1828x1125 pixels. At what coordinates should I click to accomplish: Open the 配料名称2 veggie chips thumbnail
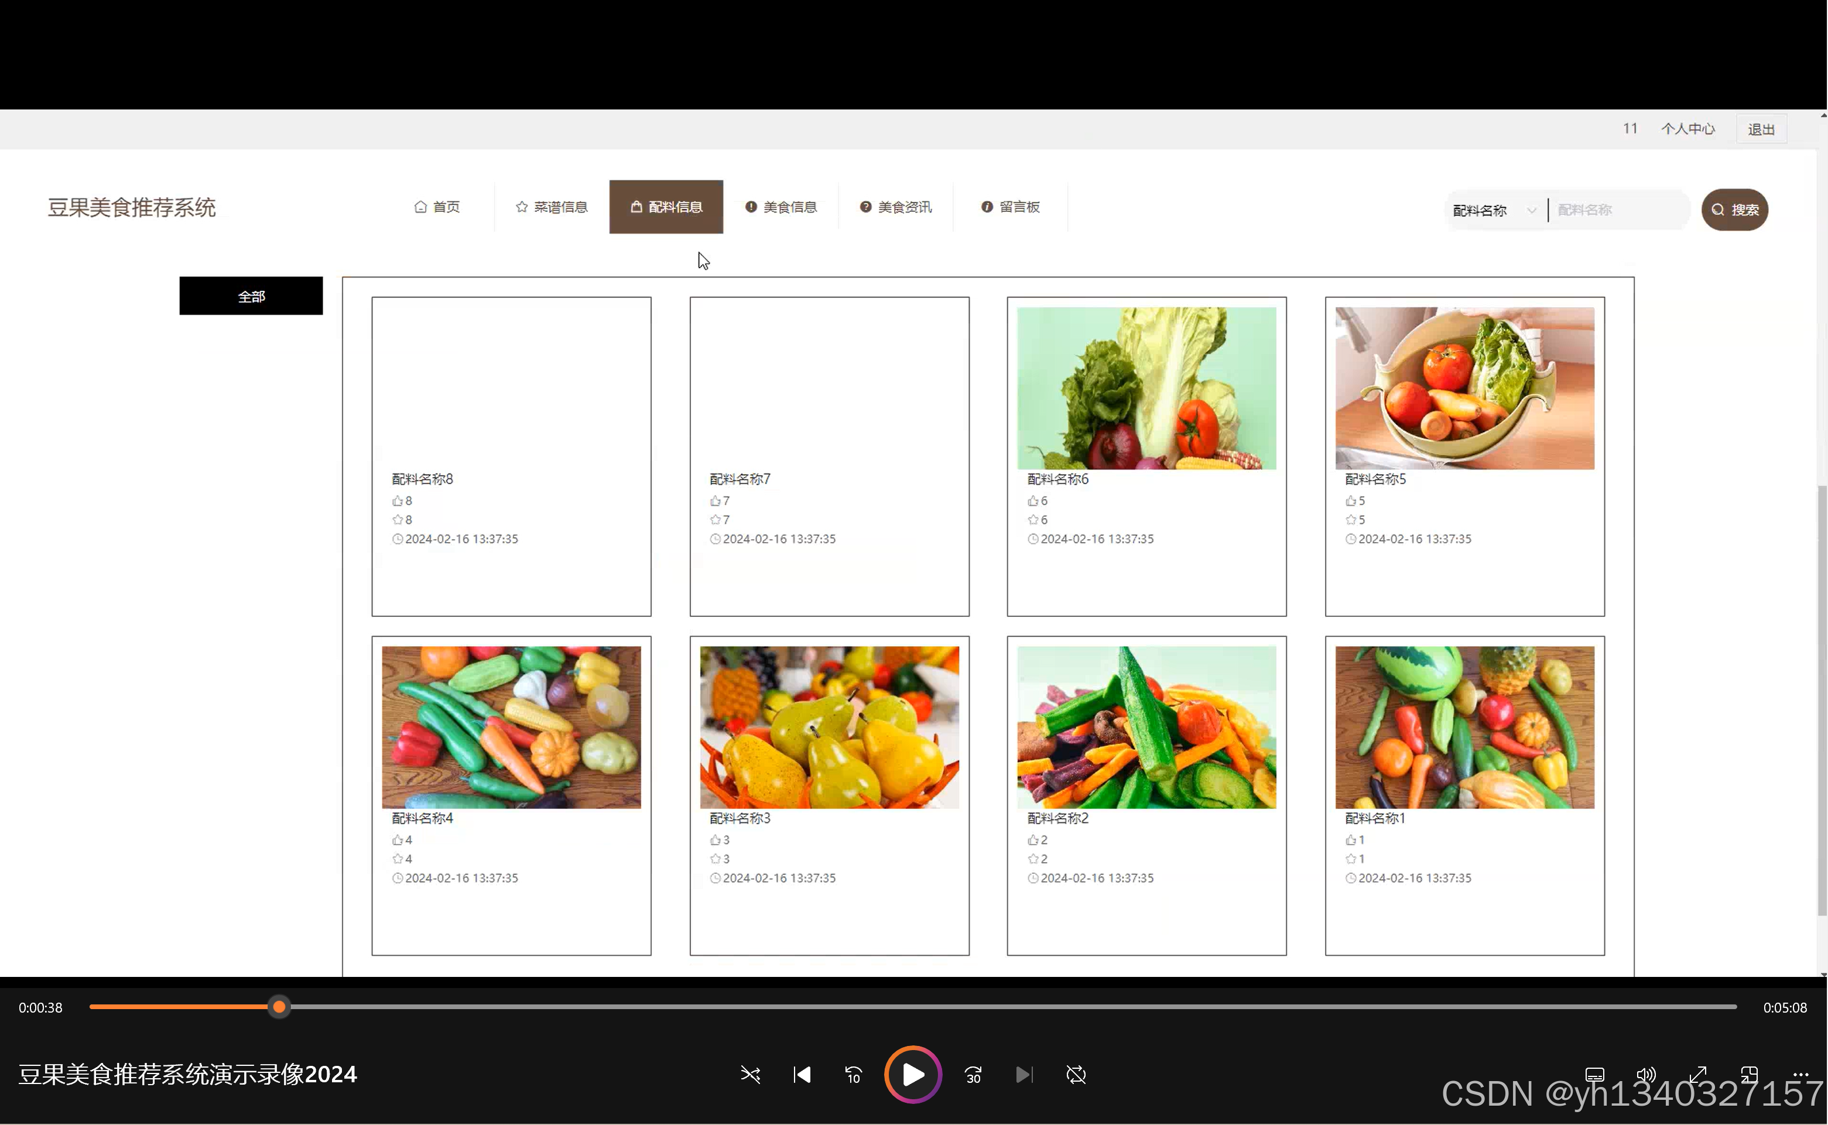pyautogui.click(x=1146, y=727)
